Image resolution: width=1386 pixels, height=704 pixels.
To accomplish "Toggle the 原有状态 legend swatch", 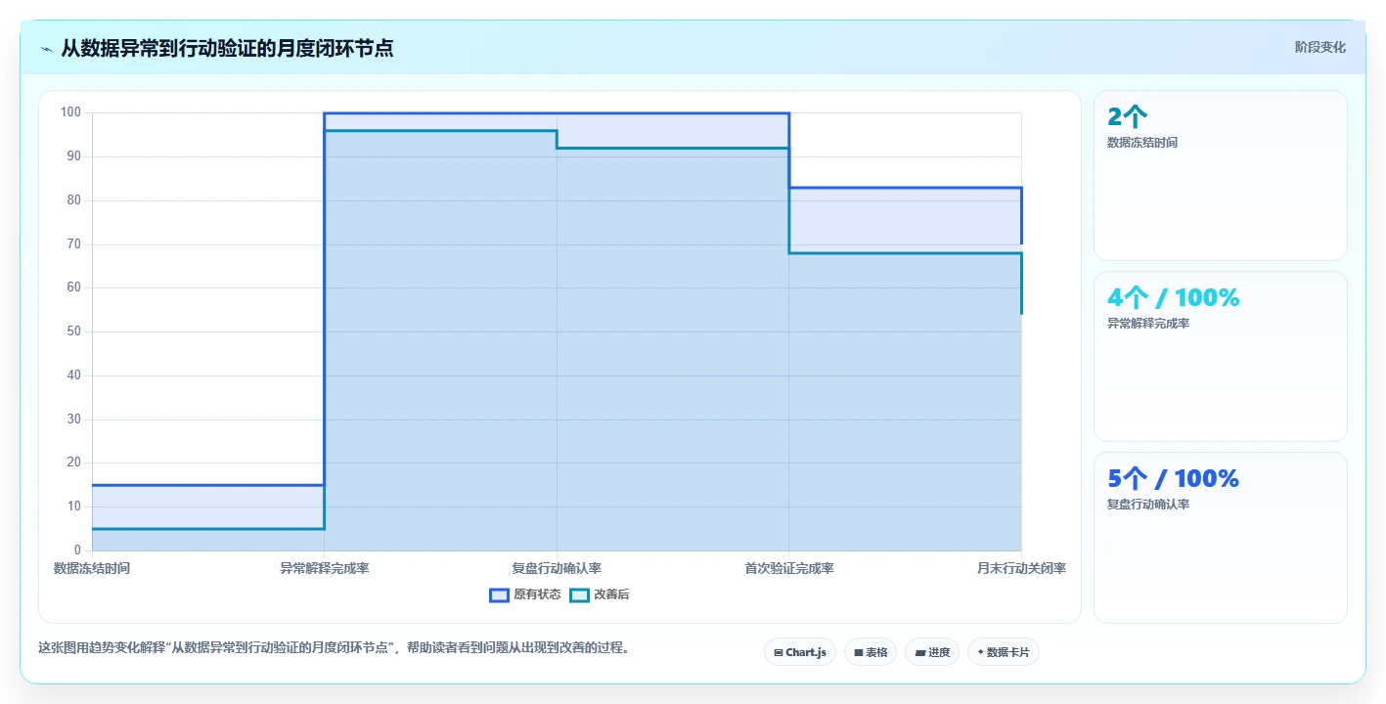I will coord(499,594).
